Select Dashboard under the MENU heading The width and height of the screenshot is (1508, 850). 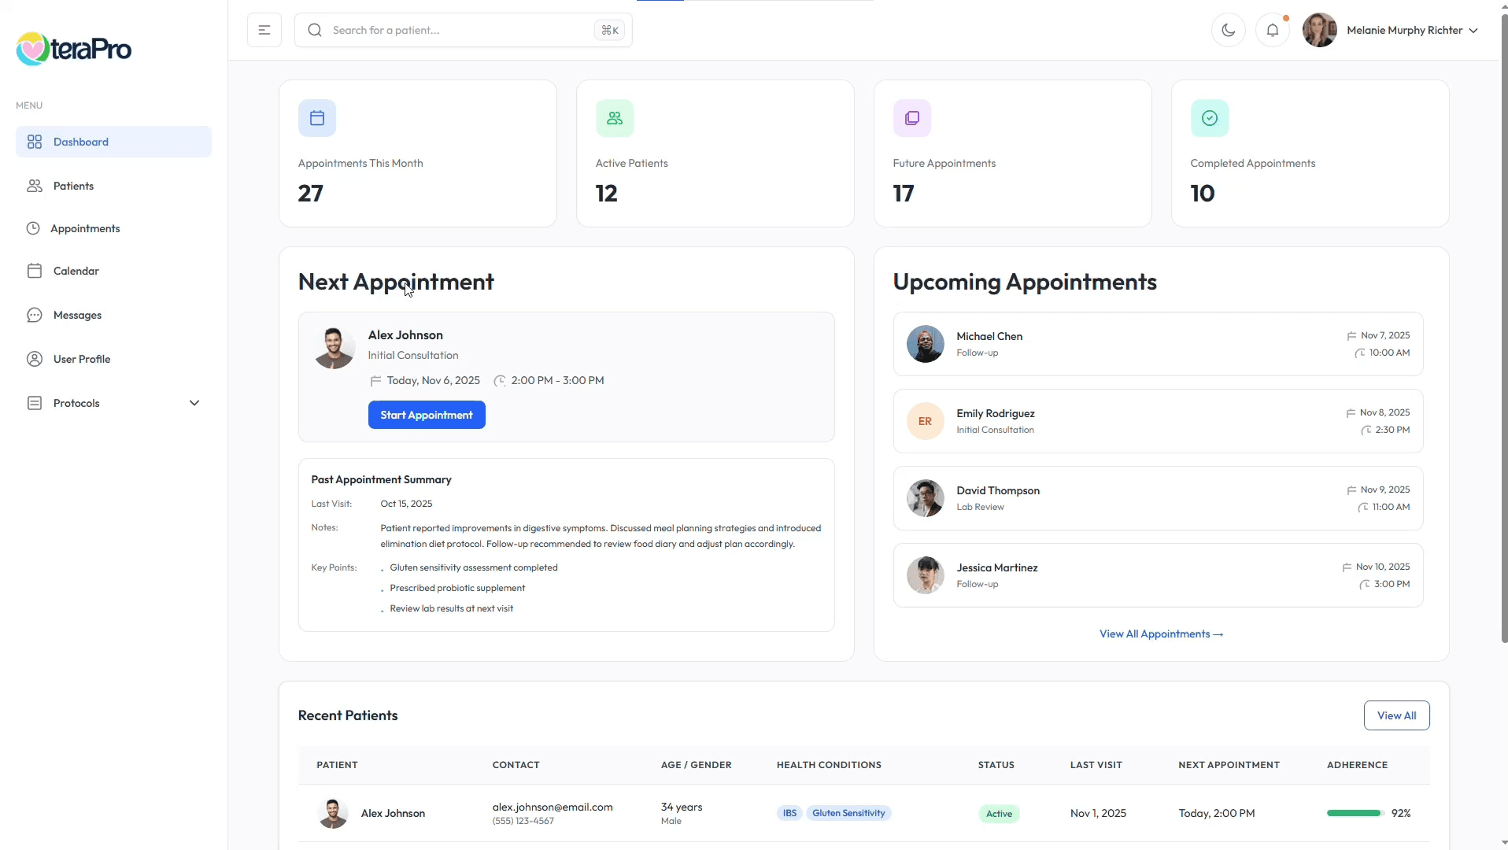[81, 142]
